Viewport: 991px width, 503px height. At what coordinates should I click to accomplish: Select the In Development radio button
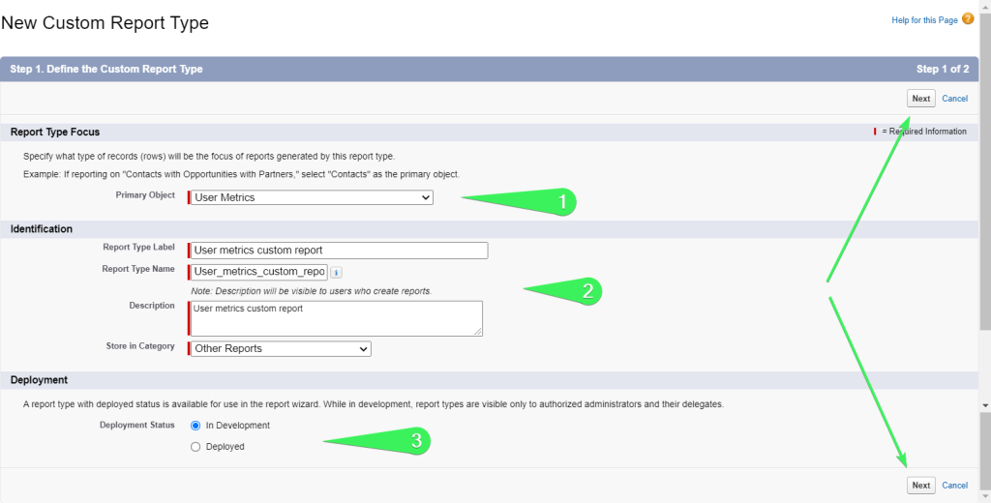click(x=195, y=426)
